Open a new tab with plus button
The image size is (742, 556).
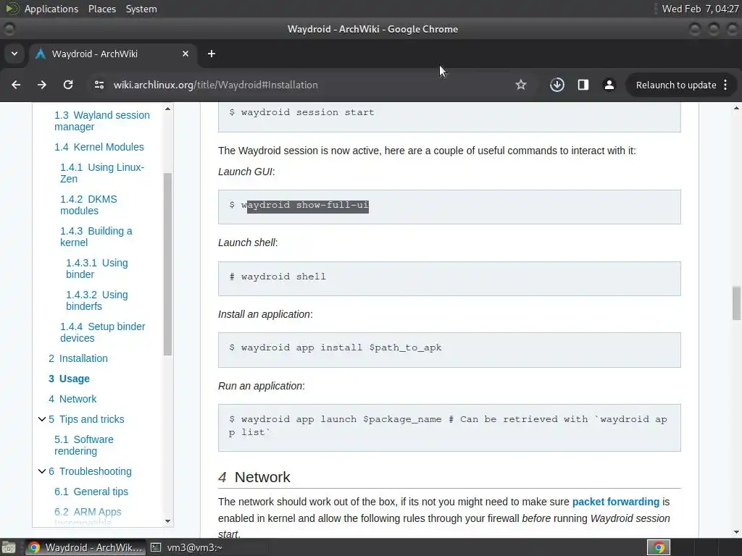[x=212, y=54]
